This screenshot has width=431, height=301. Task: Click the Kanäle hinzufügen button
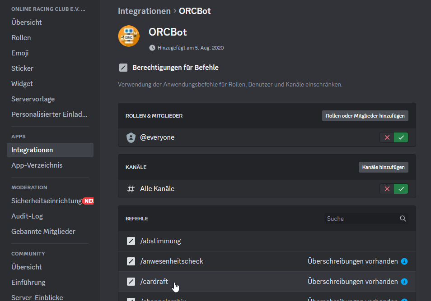(x=383, y=167)
